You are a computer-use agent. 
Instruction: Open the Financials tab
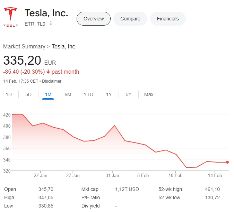[168, 19]
